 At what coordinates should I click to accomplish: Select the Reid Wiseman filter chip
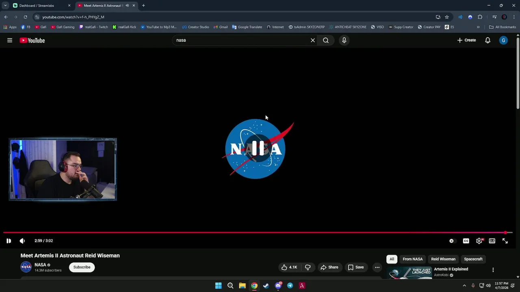[x=443, y=259]
